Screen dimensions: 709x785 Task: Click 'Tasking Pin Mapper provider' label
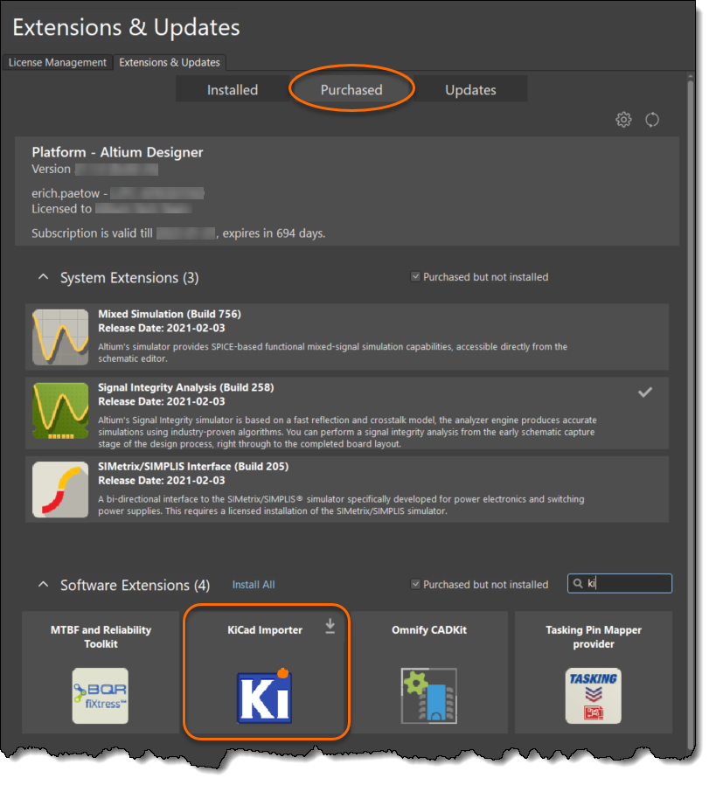(x=594, y=636)
